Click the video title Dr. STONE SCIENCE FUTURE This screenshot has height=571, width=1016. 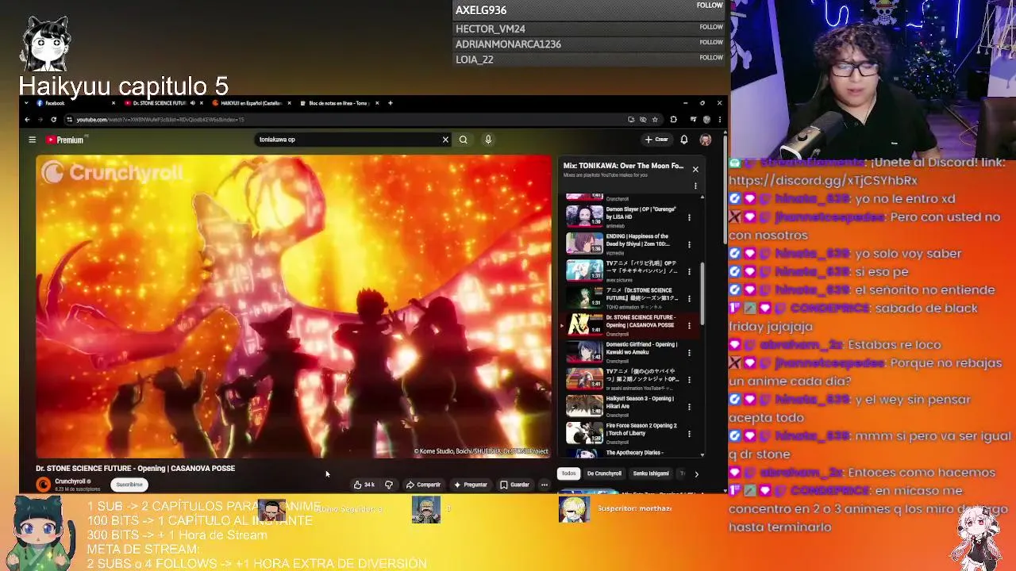(x=135, y=468)
